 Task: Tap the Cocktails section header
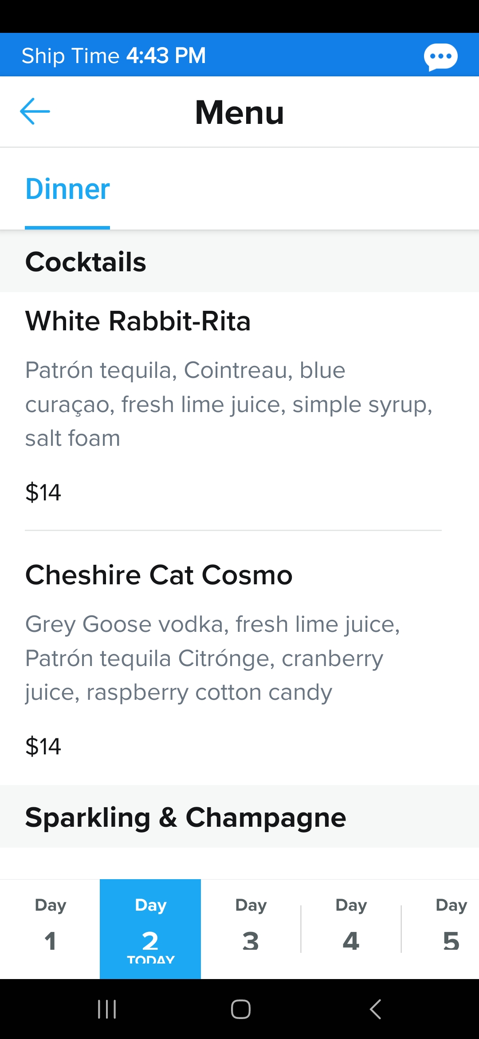click(239, 262)
